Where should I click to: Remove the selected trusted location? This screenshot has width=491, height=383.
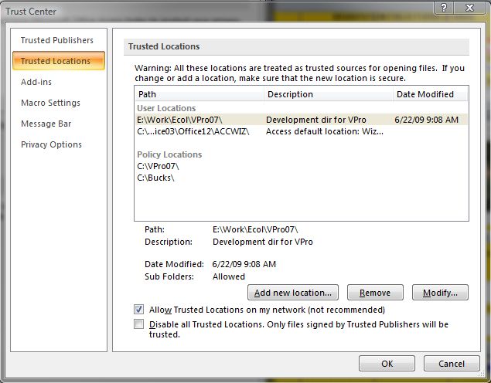[x=375, y=293]
